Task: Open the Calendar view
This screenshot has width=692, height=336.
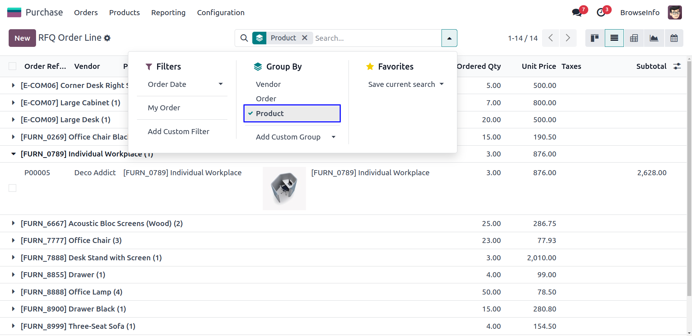Action: 674,38
